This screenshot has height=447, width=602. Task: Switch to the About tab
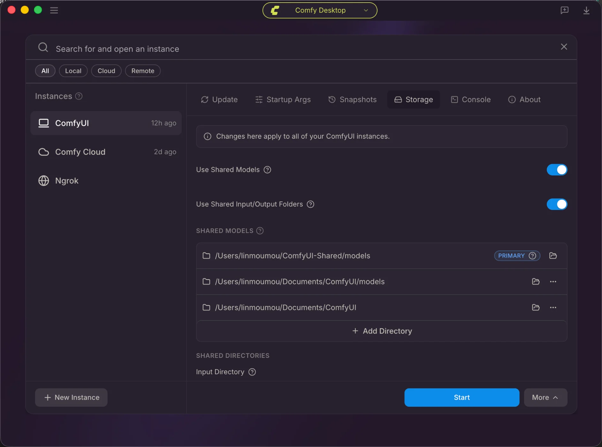pos(524,99)
